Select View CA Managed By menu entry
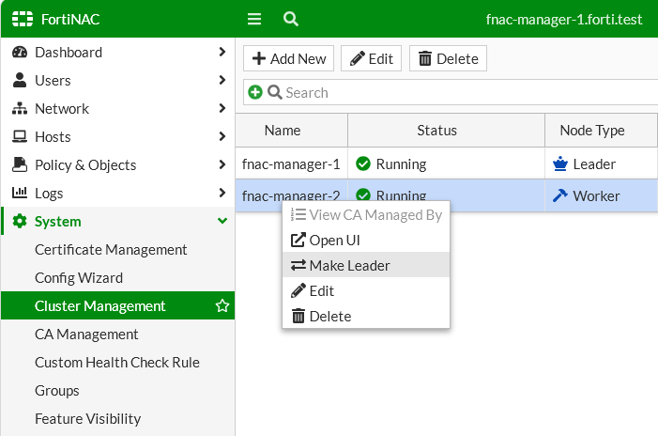The width and height of the screenshot is (658, 436). (x=366, y=214)
